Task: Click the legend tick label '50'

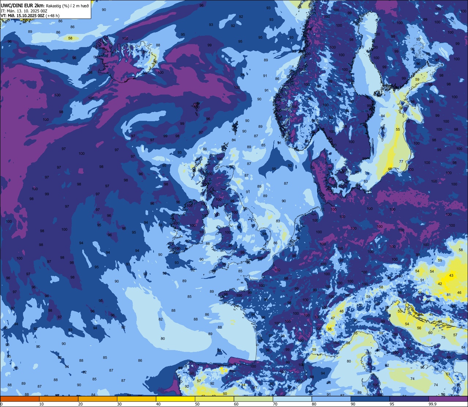Action: 197,404
